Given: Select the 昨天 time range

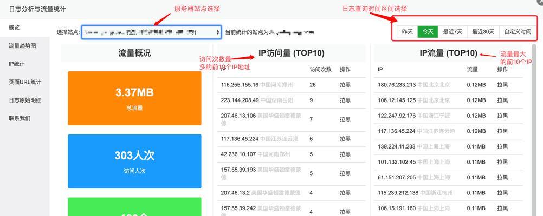Looking at the screenshot, I should click(x=408, y=32).
